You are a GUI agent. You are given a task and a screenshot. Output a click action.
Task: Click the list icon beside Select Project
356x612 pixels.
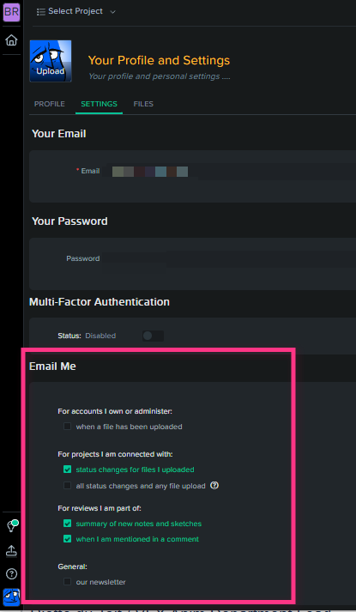(41, 12)
